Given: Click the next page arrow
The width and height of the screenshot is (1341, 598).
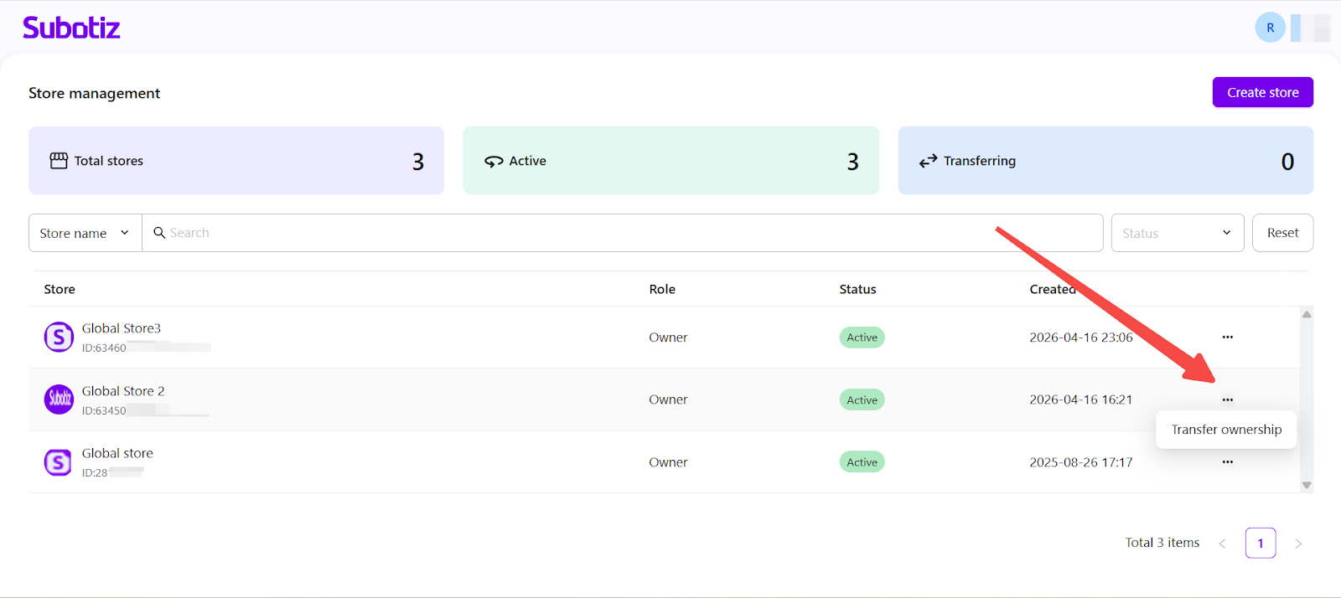Looking at the screenshot, I should tap(1298, 544).
